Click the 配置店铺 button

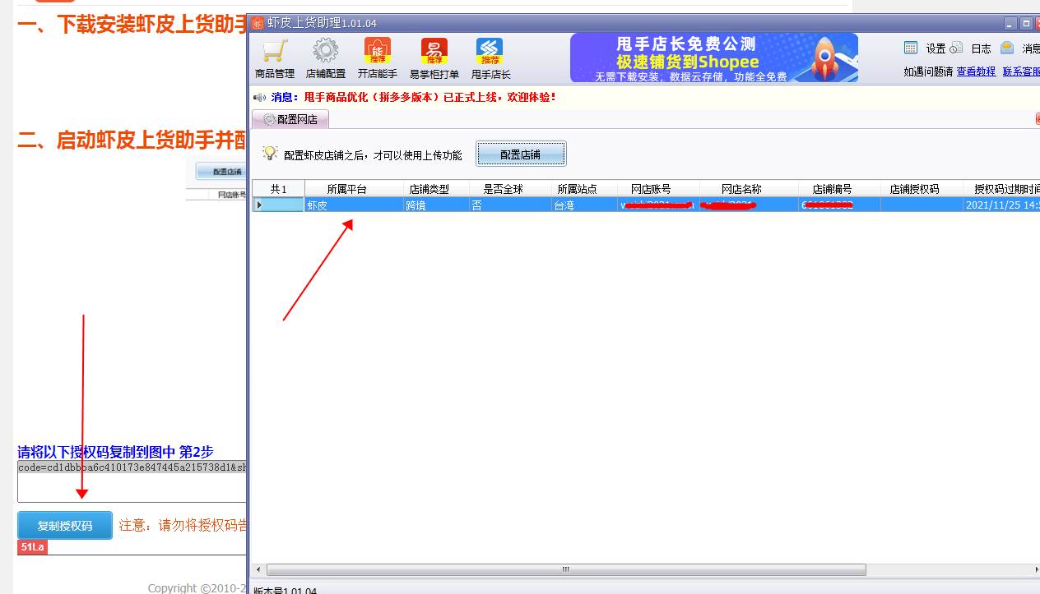click(x=521, y=154)
